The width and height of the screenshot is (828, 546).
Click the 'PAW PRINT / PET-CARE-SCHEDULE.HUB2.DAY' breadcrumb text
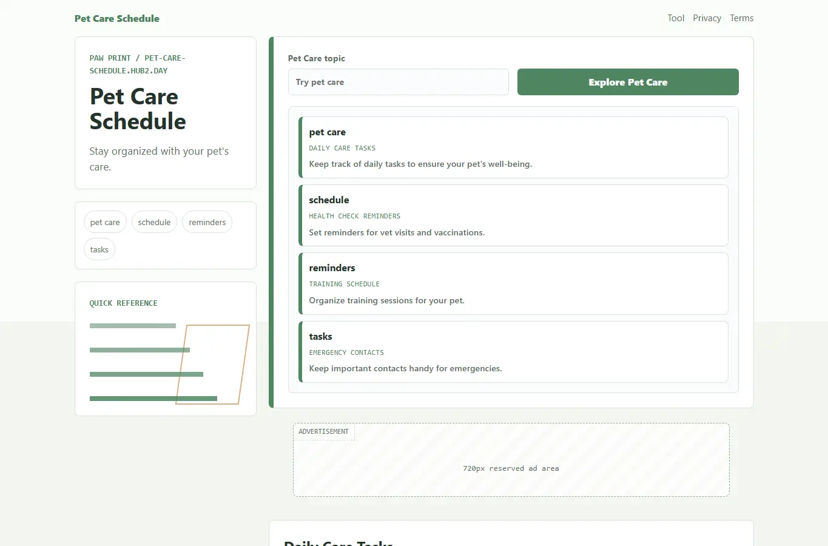137,64
